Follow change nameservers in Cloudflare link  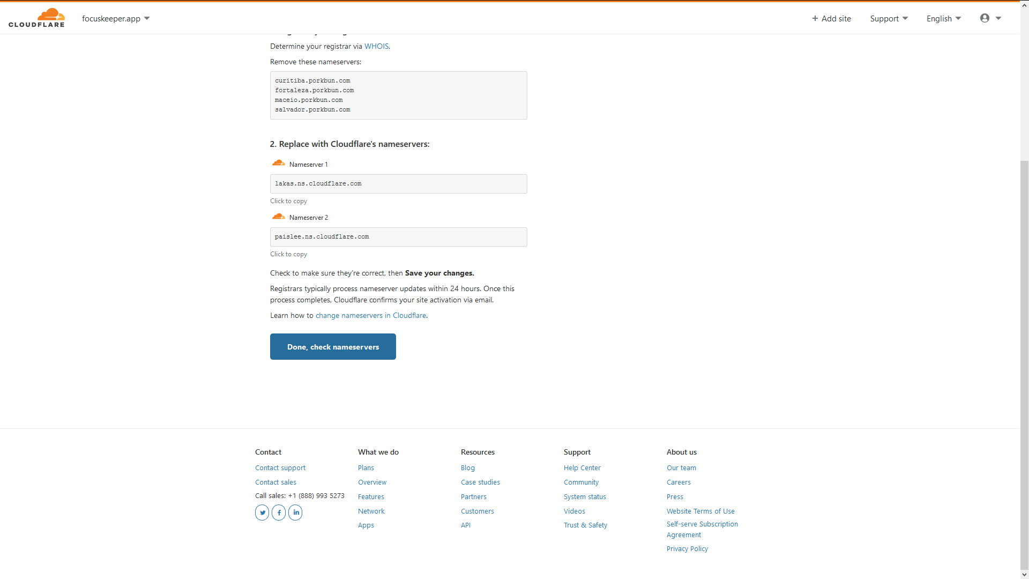pos(371,315)
